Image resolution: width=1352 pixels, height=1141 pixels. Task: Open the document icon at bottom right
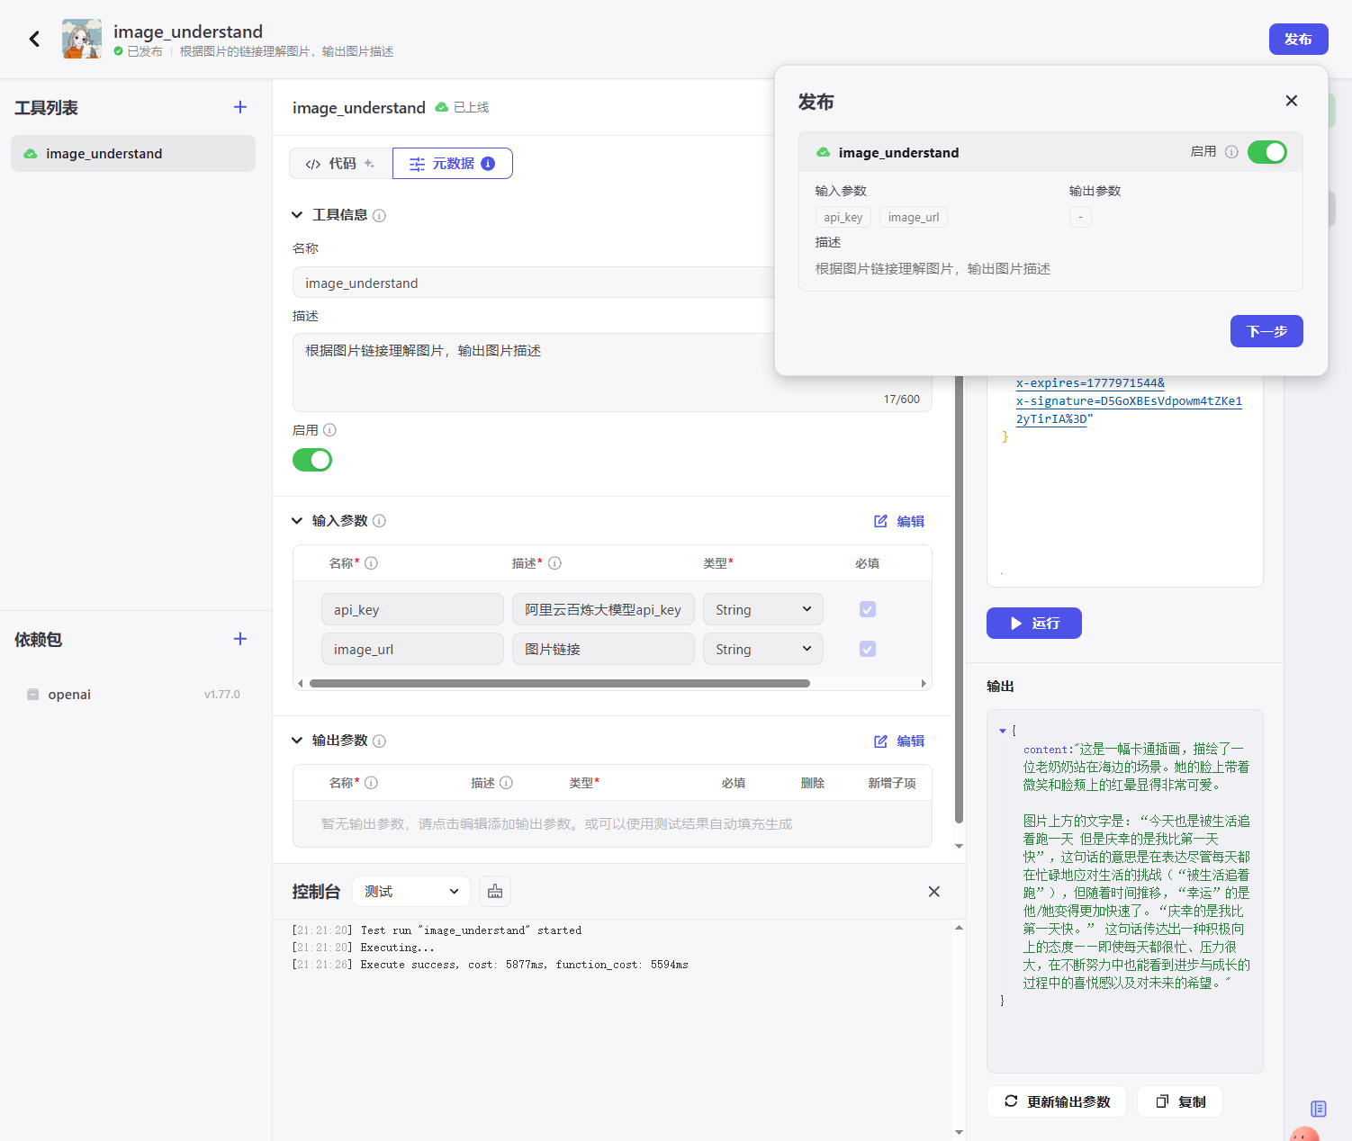(1319, 1109)
